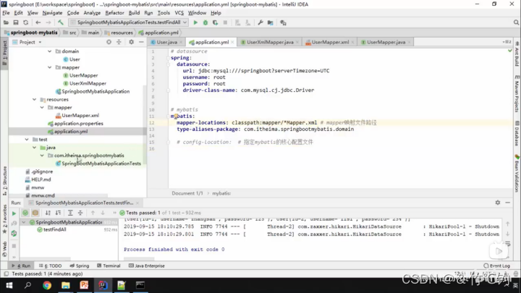Screen dimensions: 521x293
Task: Run with coverage toolbar icon
Action: 216,22
